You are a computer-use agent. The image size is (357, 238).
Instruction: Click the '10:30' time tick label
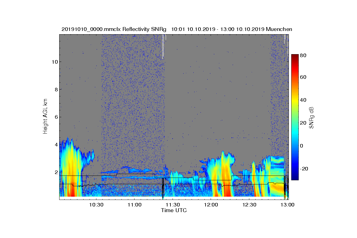click(x=96, y=205)
